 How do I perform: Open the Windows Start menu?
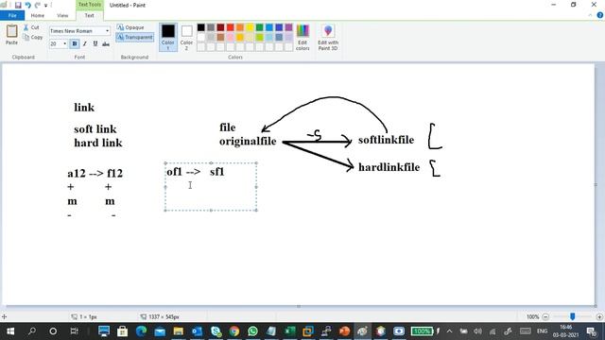10,331
